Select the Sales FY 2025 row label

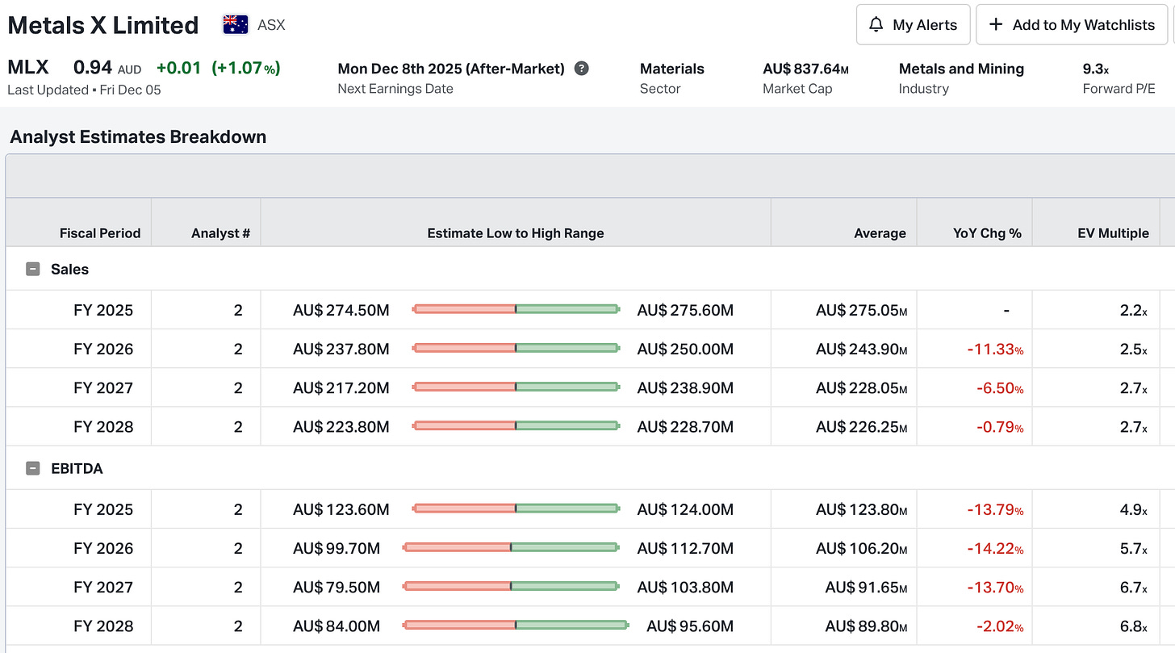click(103, 310)
